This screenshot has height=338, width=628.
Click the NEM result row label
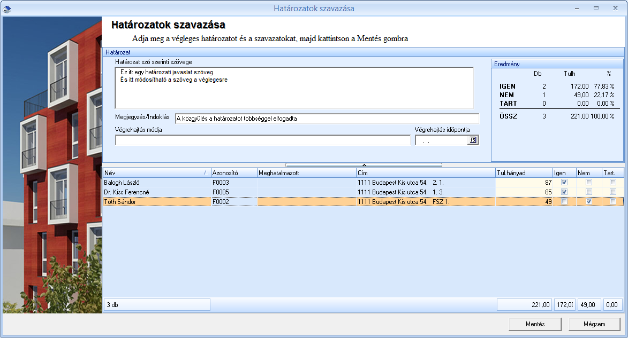pos(506,95)
